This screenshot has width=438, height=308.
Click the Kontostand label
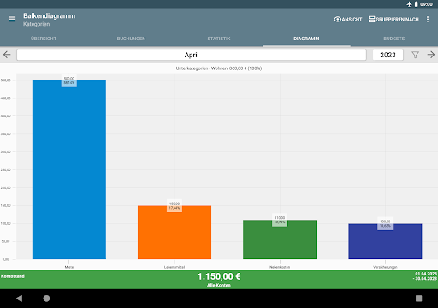point(13,276)
